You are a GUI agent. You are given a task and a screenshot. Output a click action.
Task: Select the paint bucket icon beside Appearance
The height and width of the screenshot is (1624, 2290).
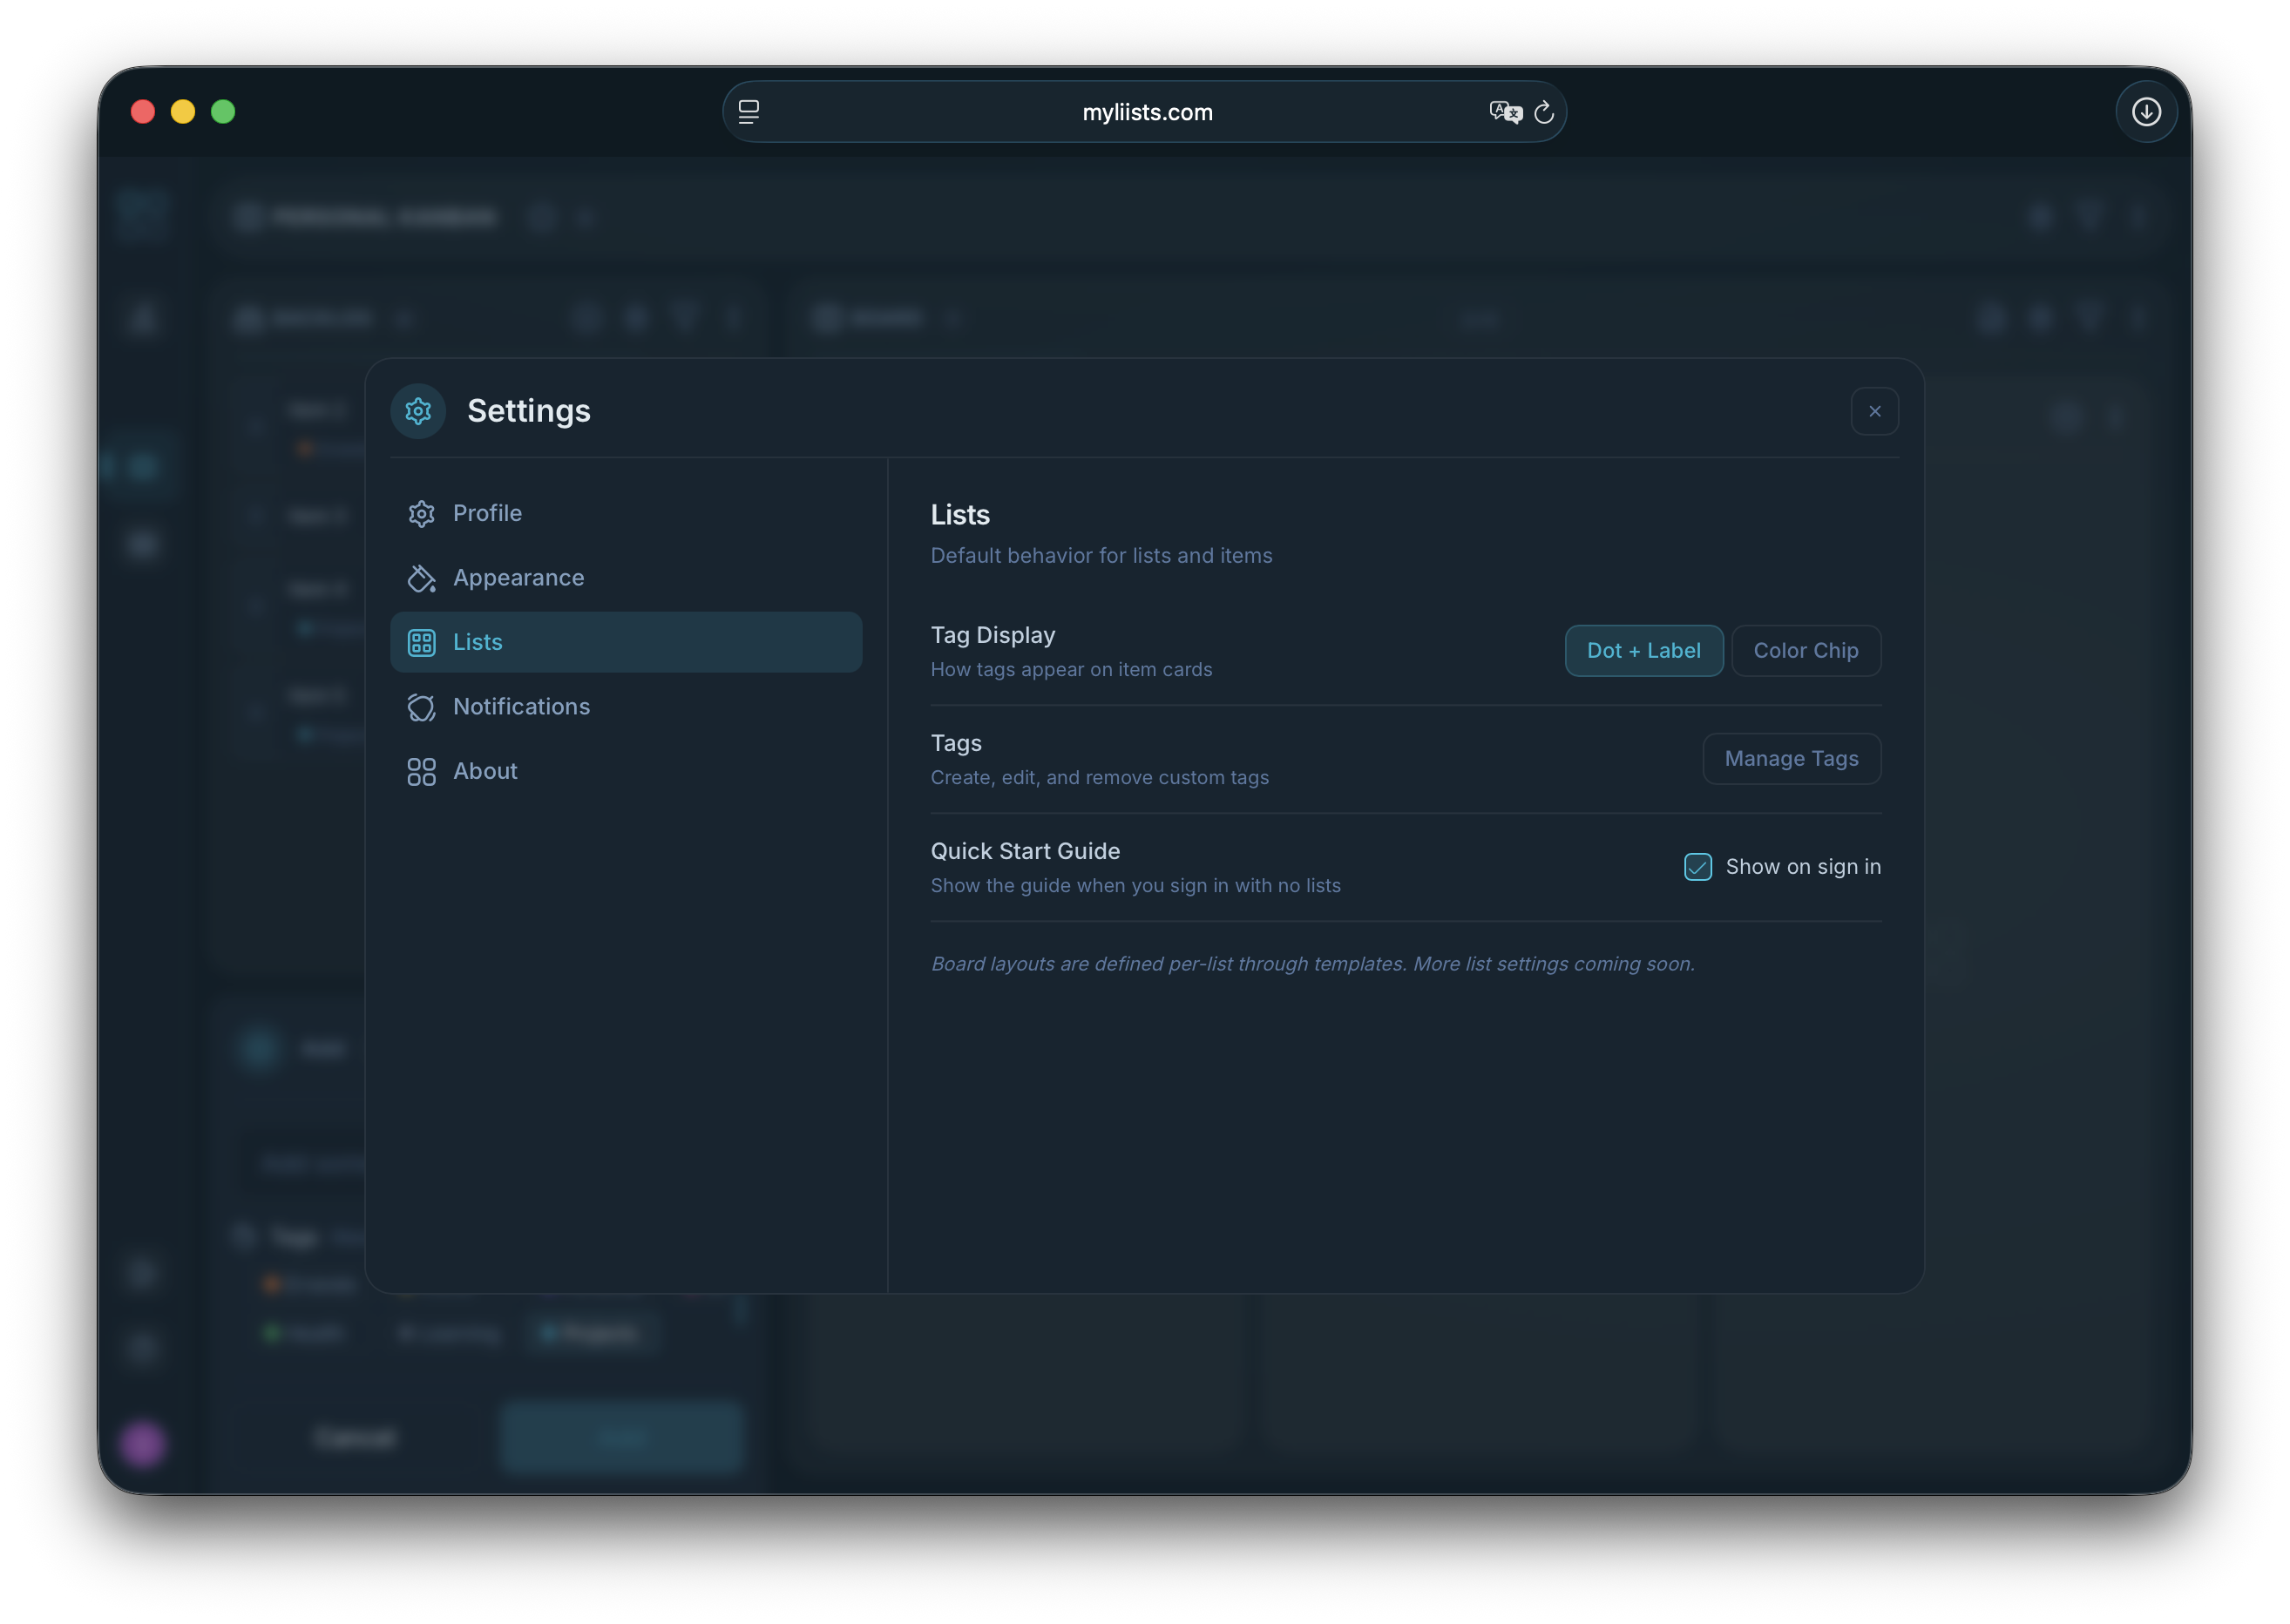pyautogui.click(x=421, y=578)
